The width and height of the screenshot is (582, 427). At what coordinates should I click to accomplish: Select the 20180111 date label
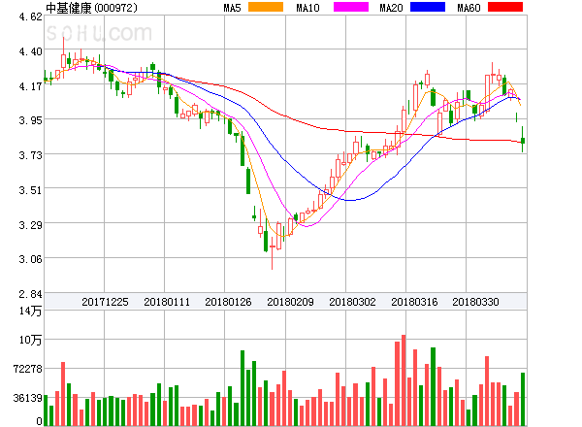[x=167, y=302]
